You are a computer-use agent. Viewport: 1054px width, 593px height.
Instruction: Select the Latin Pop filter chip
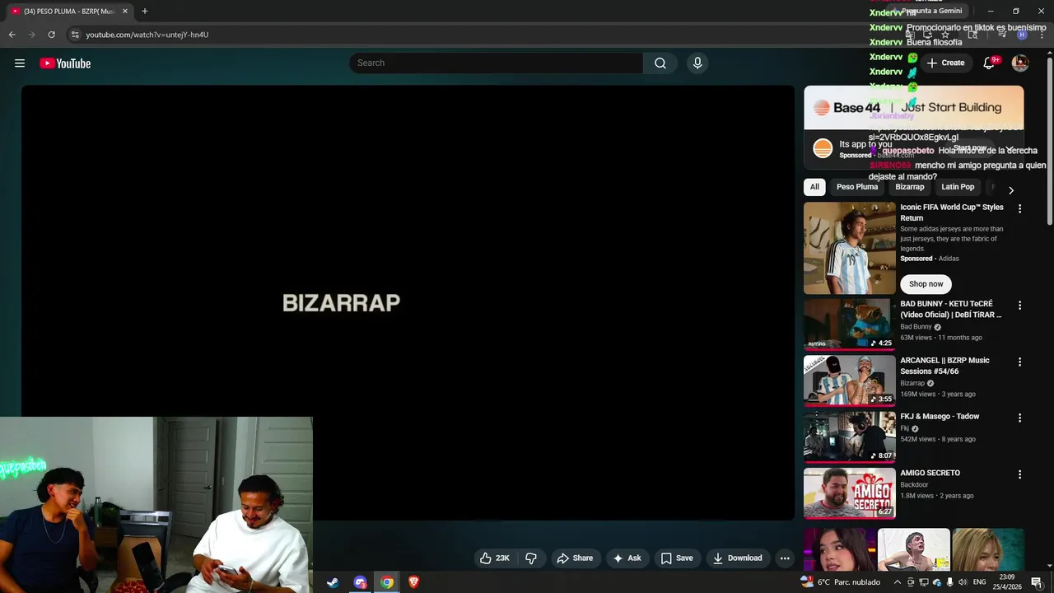958,187
